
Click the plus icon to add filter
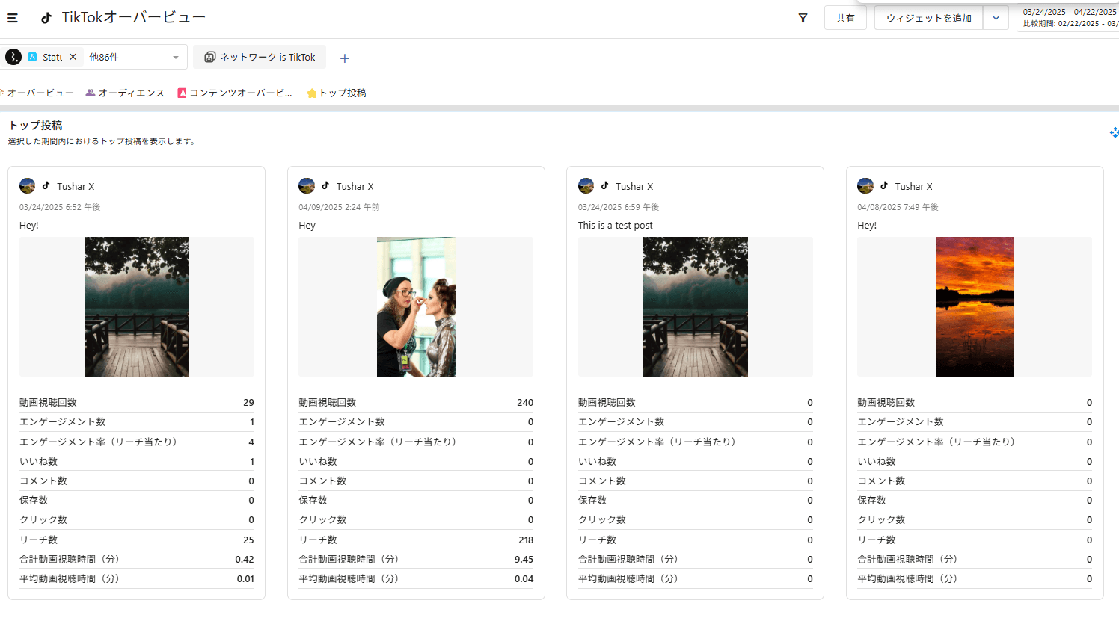click(345, 58)
